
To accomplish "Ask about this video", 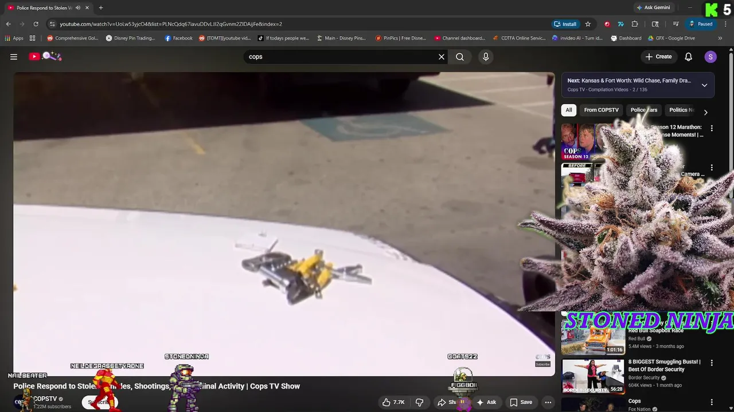I will (486, 402).
